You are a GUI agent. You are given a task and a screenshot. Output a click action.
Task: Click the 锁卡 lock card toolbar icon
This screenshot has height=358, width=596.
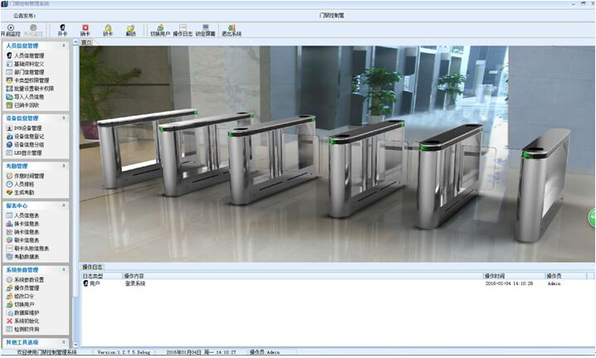point(108,29)
